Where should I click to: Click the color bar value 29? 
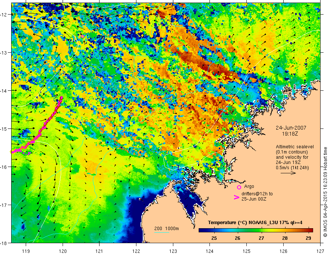click(308, 238)
